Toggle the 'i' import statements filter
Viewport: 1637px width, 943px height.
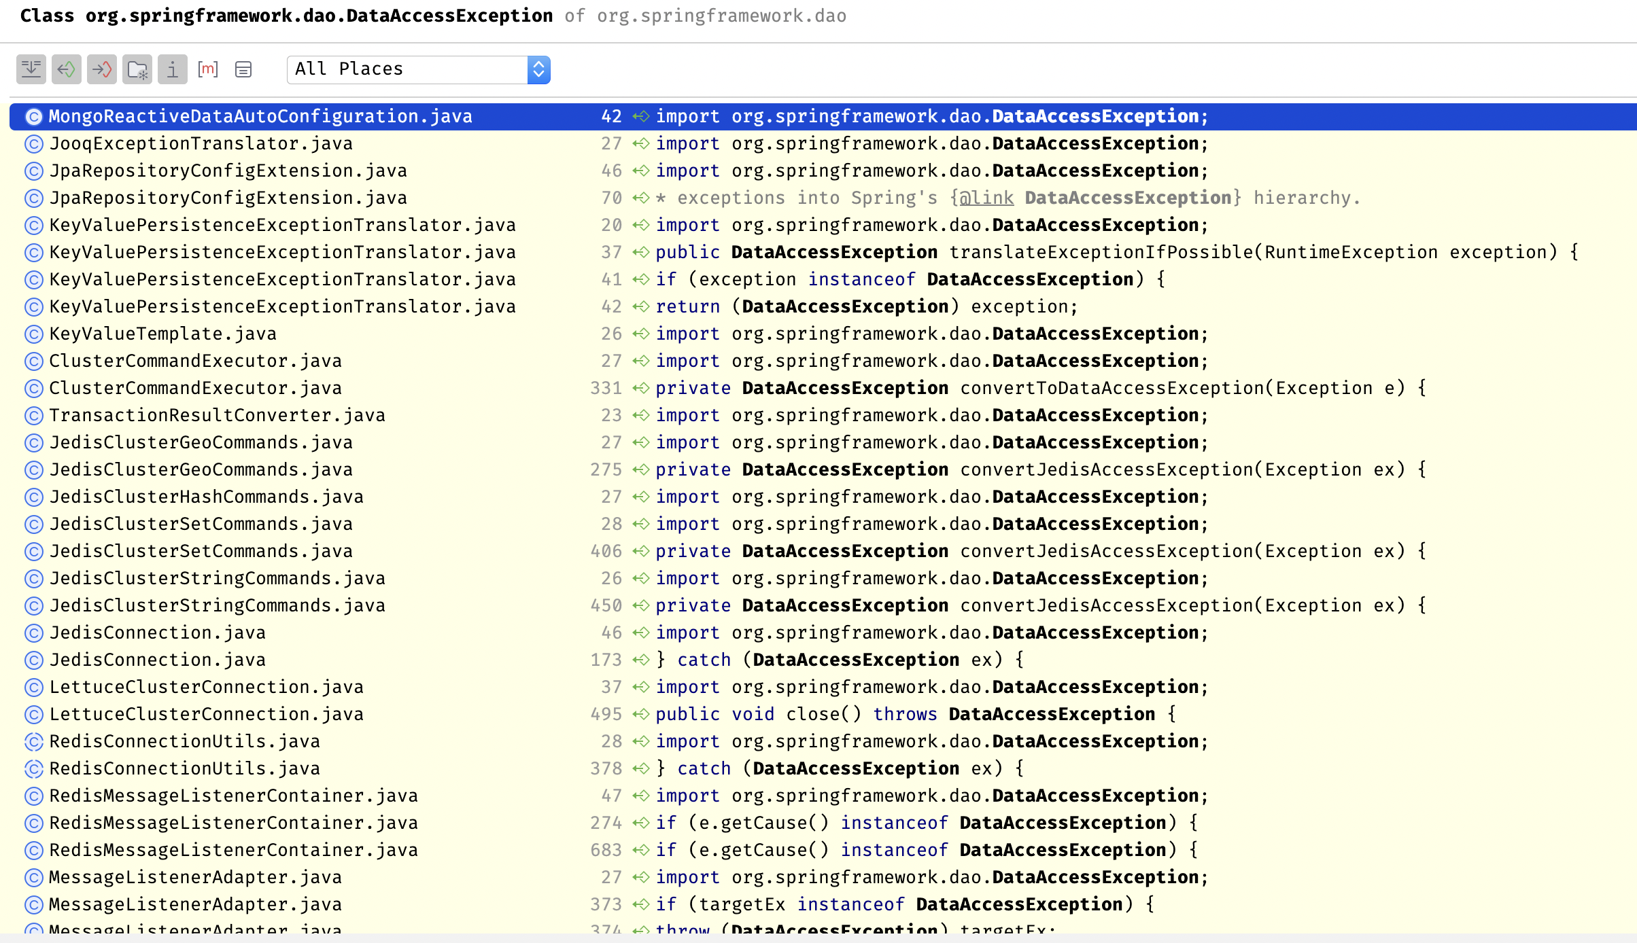tap(173, 69)
